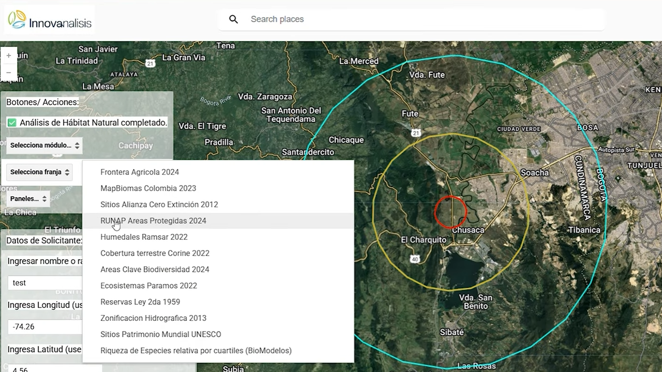The width and height of the screenshot is (662, 372).
Task: Click the Autopista Sur road label
Action: point(616,150)
